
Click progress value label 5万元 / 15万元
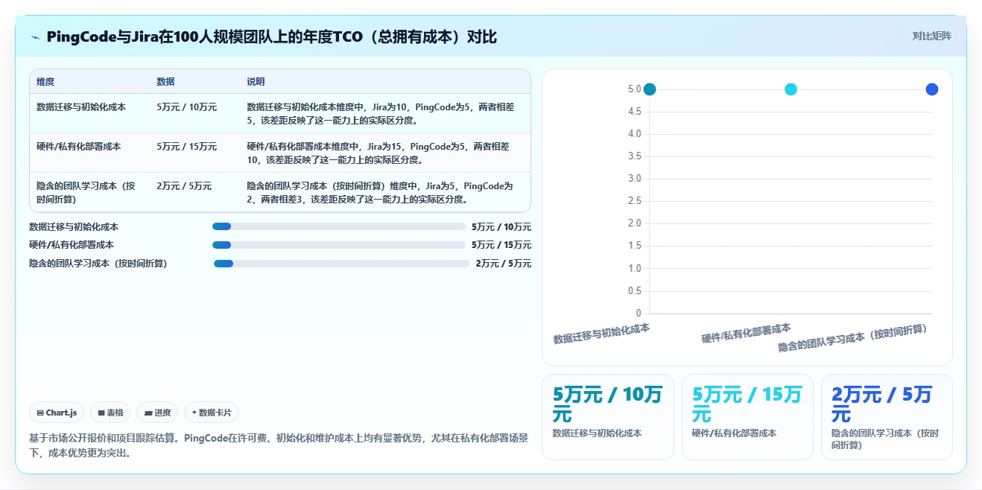point(501,245)
